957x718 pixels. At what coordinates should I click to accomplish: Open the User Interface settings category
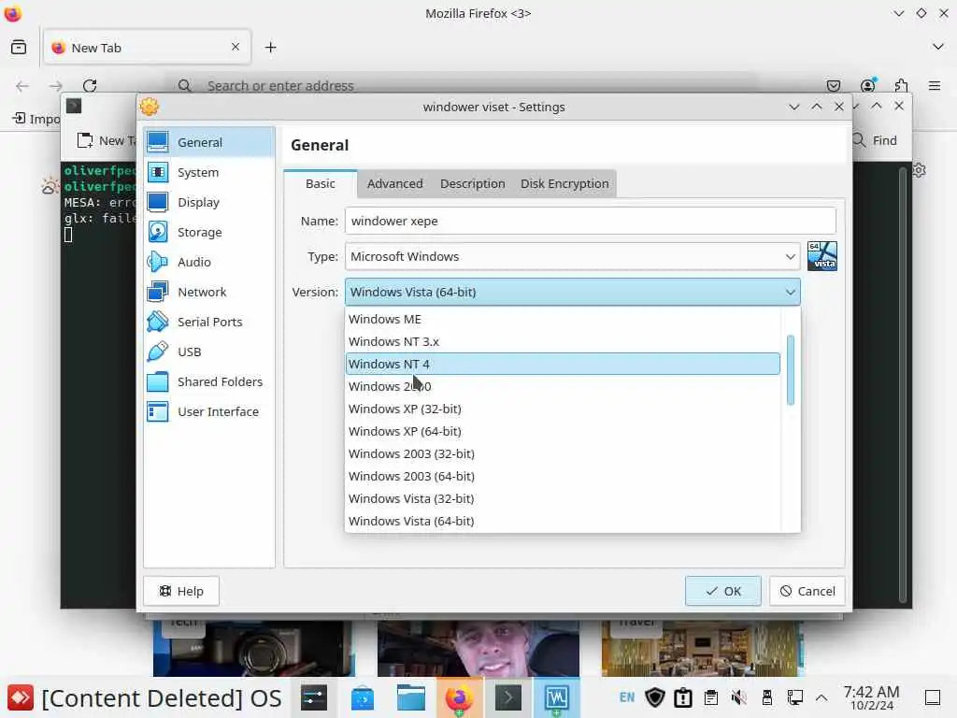pyautogui.click(x=208, y=411)
